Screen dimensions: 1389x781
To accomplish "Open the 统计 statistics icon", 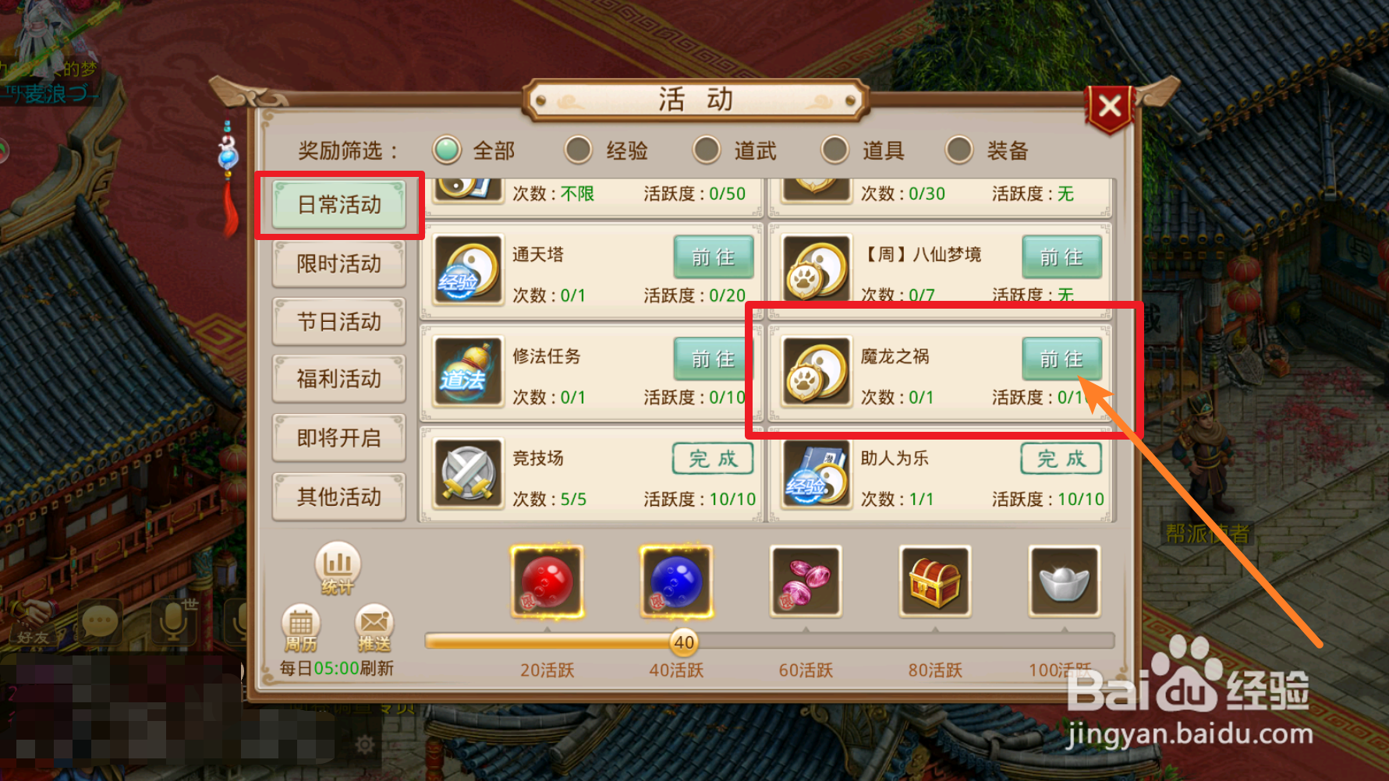I will click(x=337, y=568).
